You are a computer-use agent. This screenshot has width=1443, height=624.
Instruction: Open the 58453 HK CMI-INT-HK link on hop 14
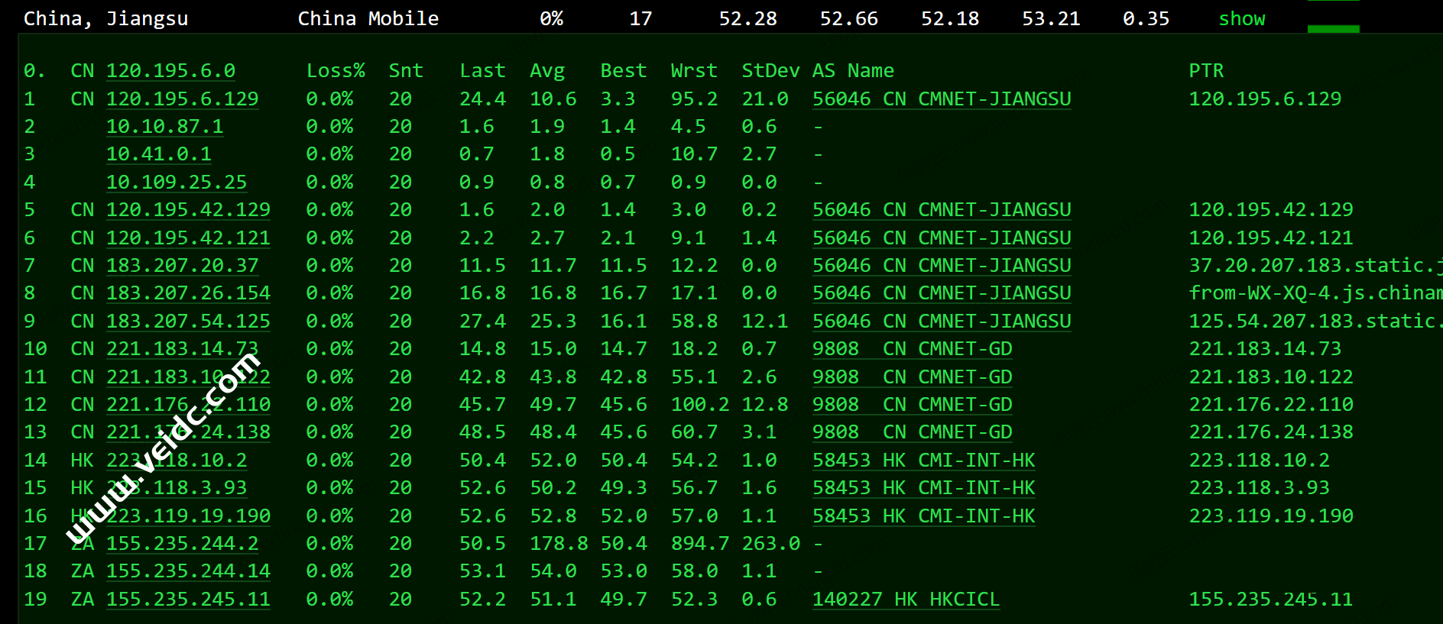tap(924, 461)
